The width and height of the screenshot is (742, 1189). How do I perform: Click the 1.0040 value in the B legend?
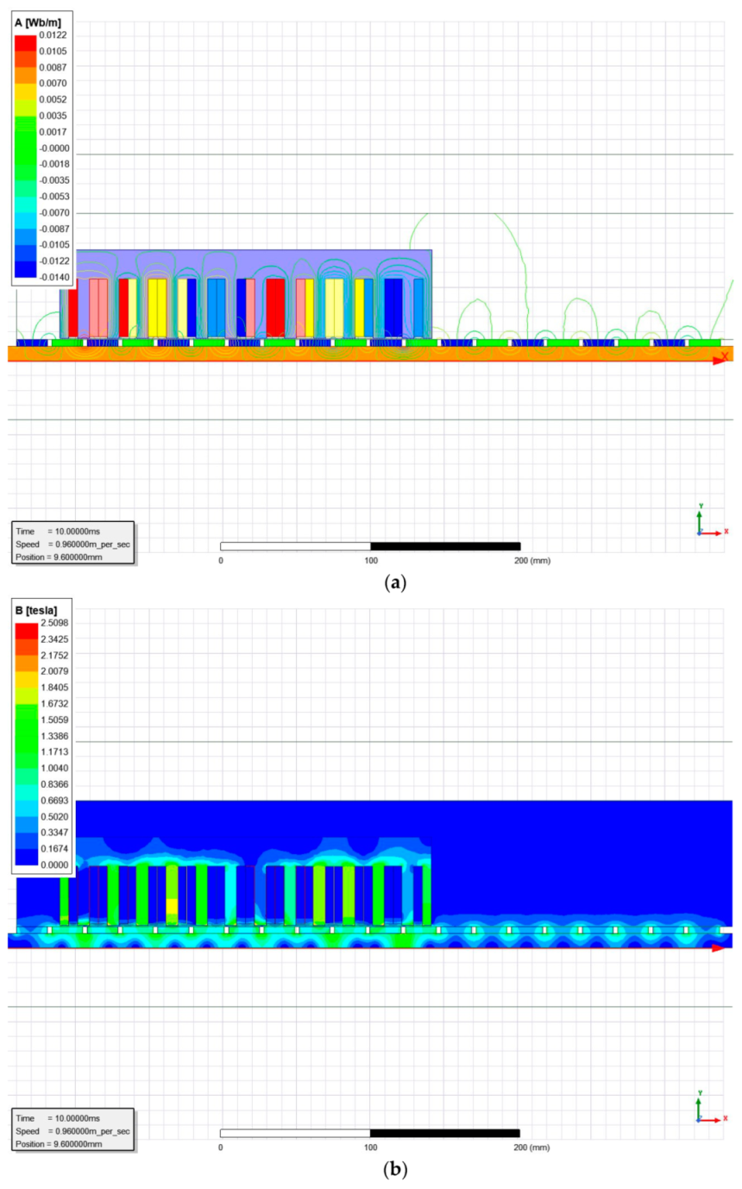coord(54,768)
